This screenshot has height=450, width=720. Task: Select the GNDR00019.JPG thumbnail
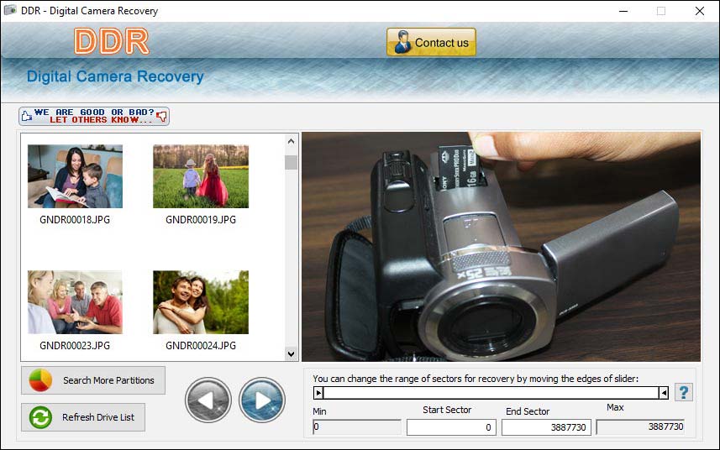201,176
